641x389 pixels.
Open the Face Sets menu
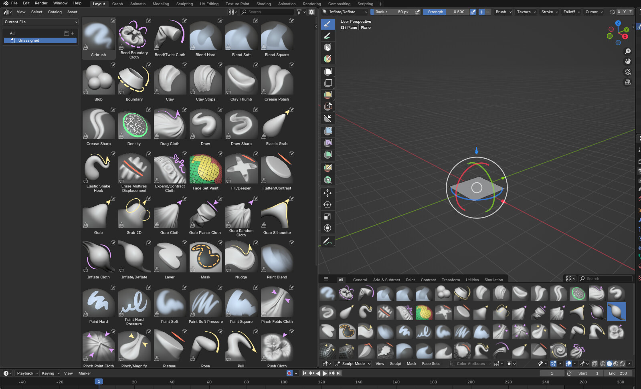[x=431, y=364]
